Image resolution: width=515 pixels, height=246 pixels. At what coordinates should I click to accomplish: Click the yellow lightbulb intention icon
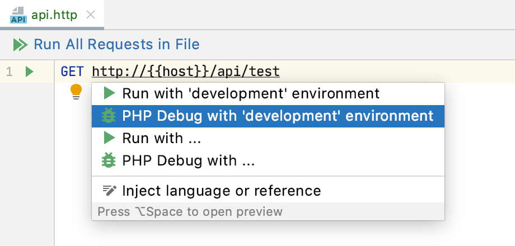click(76, 91)
